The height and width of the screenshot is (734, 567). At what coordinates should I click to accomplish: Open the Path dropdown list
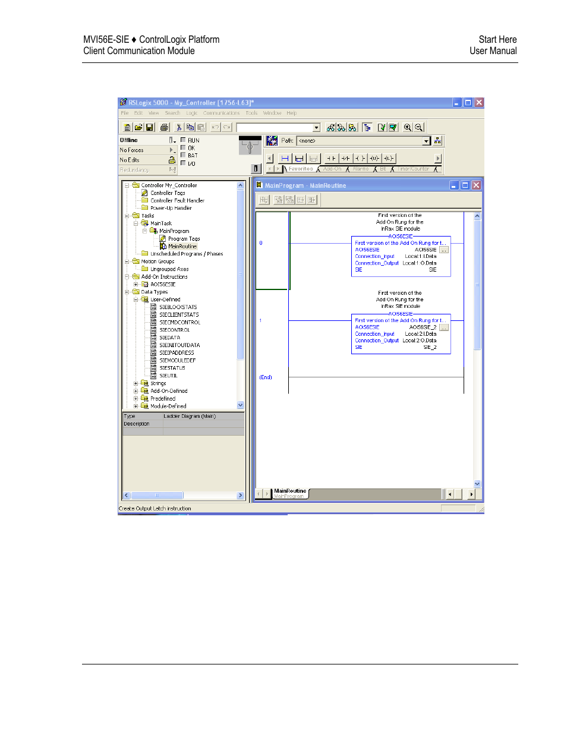click(426, 141)
